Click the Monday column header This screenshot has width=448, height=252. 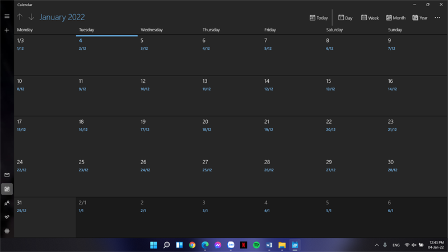(25, 30)
